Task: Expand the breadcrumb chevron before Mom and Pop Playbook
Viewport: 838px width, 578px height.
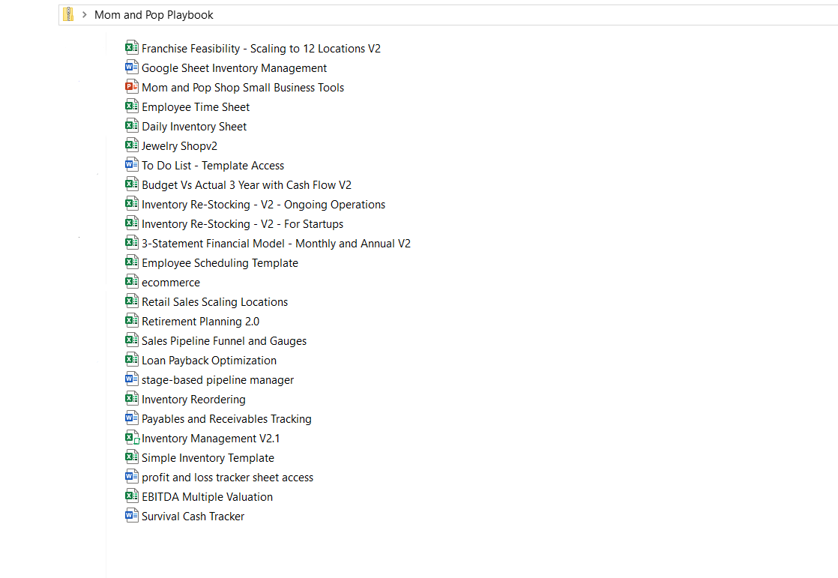Action: (85, 15)
